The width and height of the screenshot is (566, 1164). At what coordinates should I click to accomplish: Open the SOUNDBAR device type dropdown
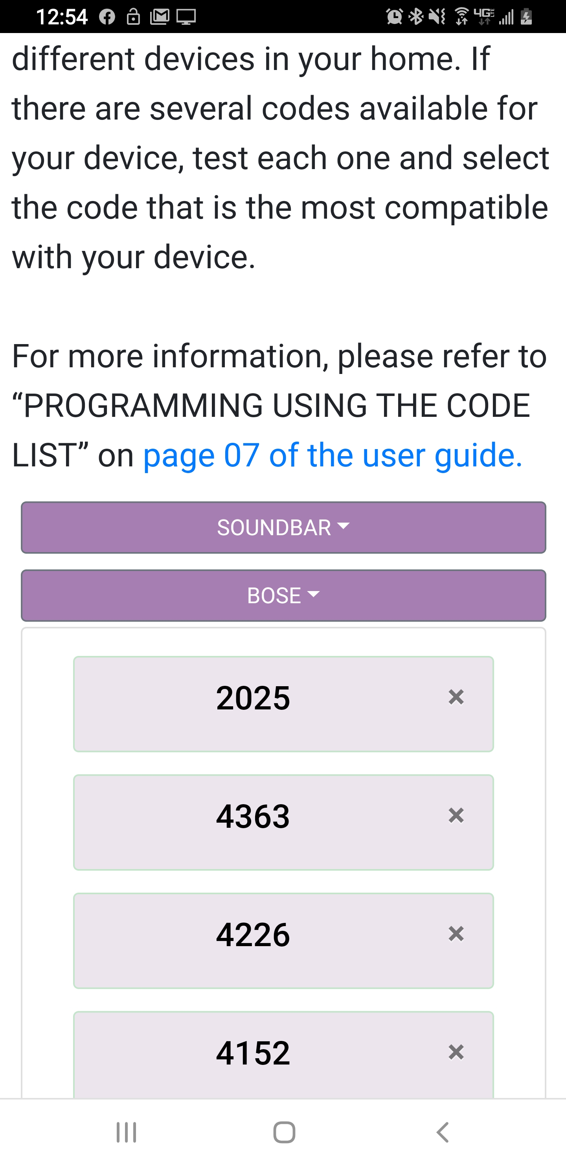coord(283,527)
